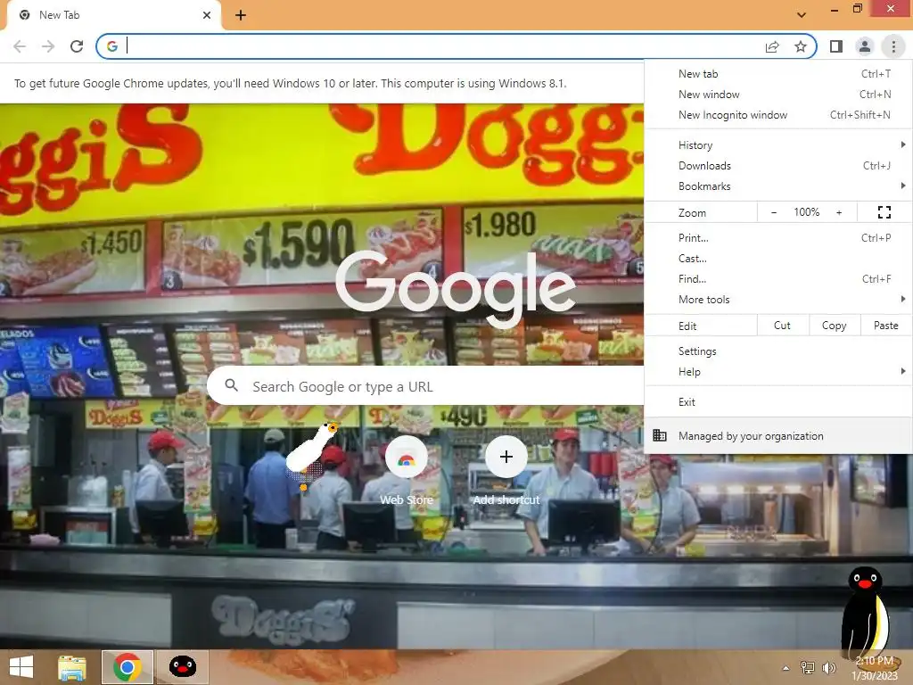Decrease zoom with the minus button
The image size is (913, 685).
coord(773,212)
